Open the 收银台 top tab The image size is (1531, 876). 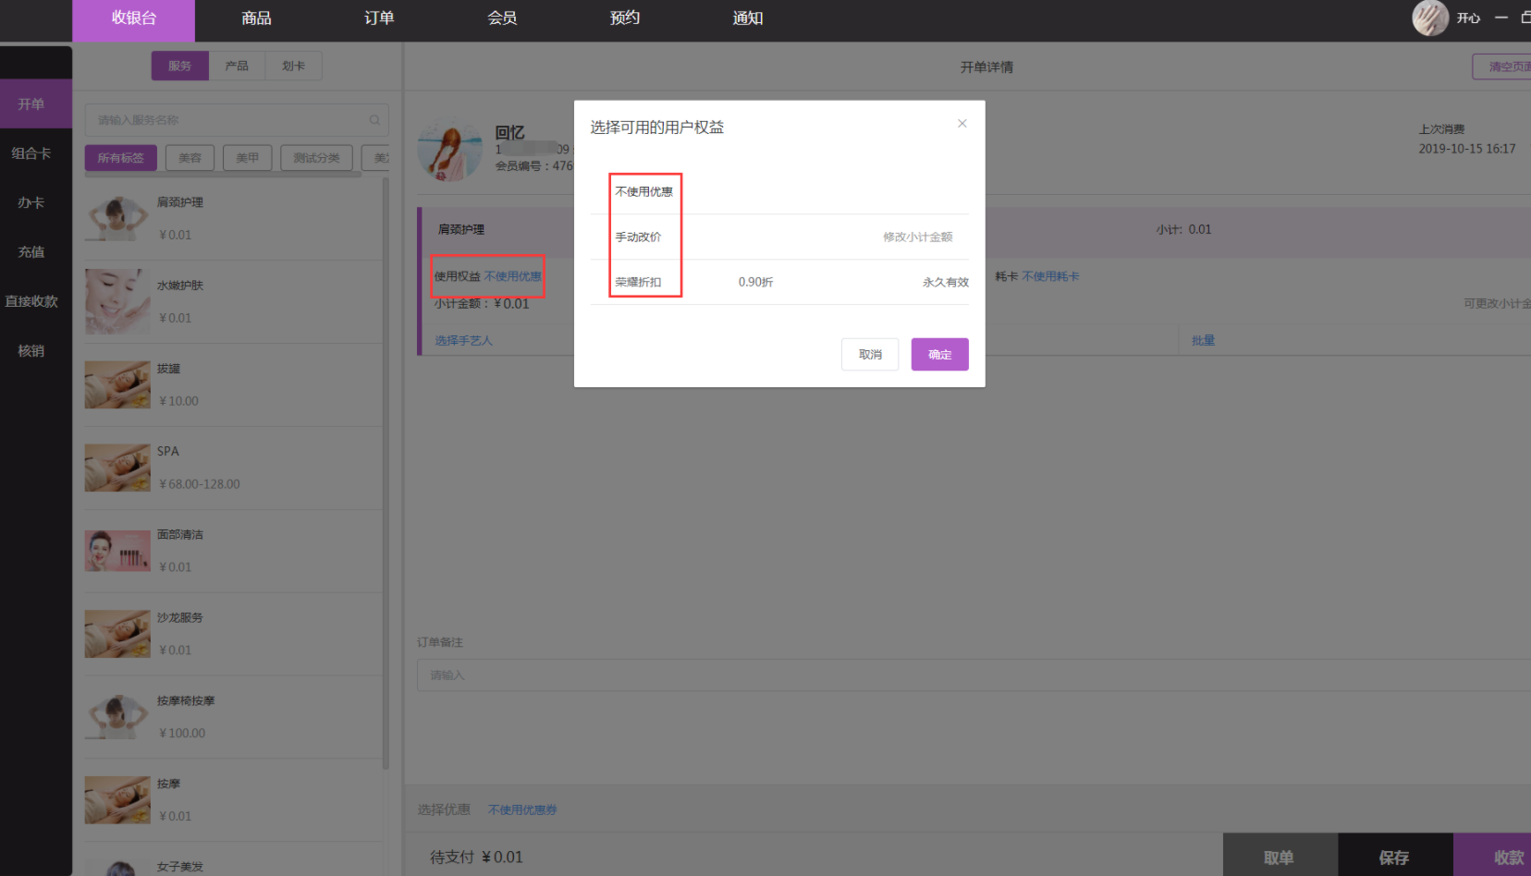[134, 18]
